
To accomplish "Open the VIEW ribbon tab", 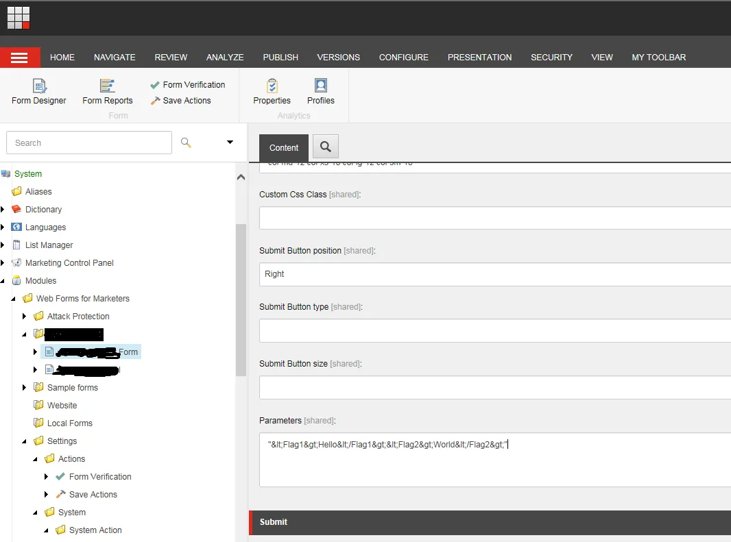I will tap(602, 58).
